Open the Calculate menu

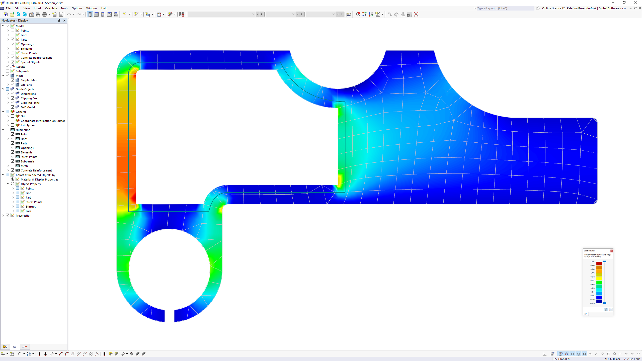click(51, 8)
